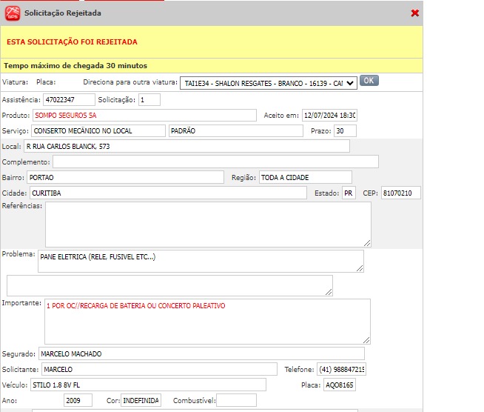Click the red GPS app logo icon
The image size is (484, 412).
pos(13,13)
